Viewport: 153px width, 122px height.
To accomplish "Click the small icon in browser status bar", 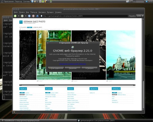I will click(14, 112).
